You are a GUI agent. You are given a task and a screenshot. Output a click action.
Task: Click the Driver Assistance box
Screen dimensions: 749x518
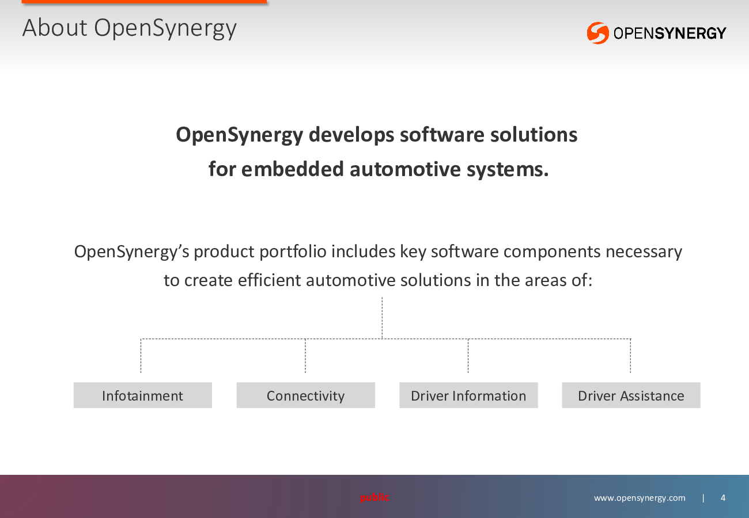[x=631, y=395]
